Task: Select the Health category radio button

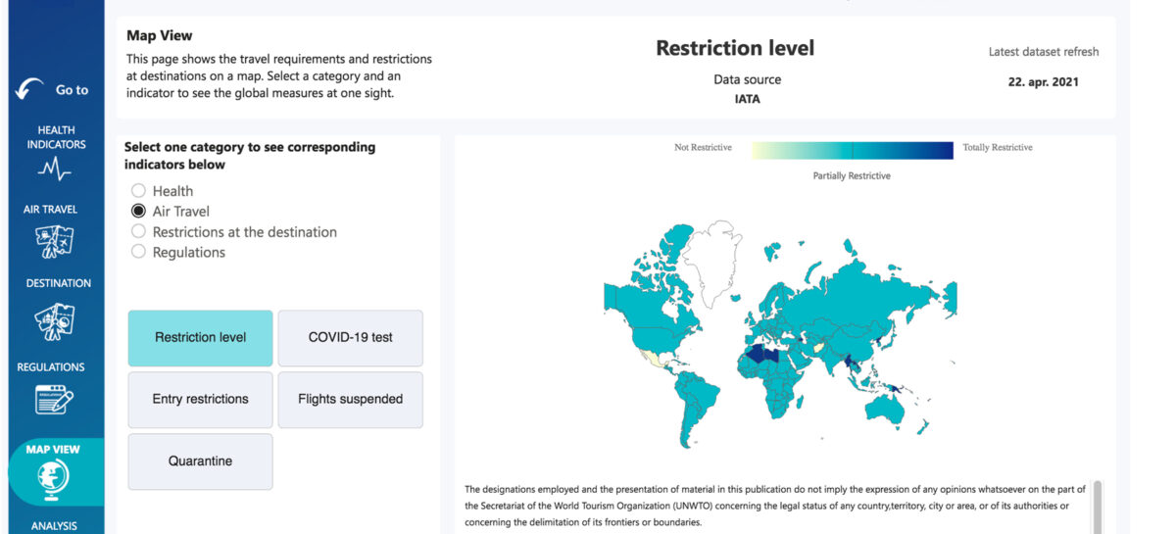Action: (138, 191)
